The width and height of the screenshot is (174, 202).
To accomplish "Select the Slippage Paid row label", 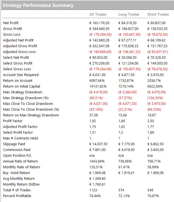I will click(14, 144).
